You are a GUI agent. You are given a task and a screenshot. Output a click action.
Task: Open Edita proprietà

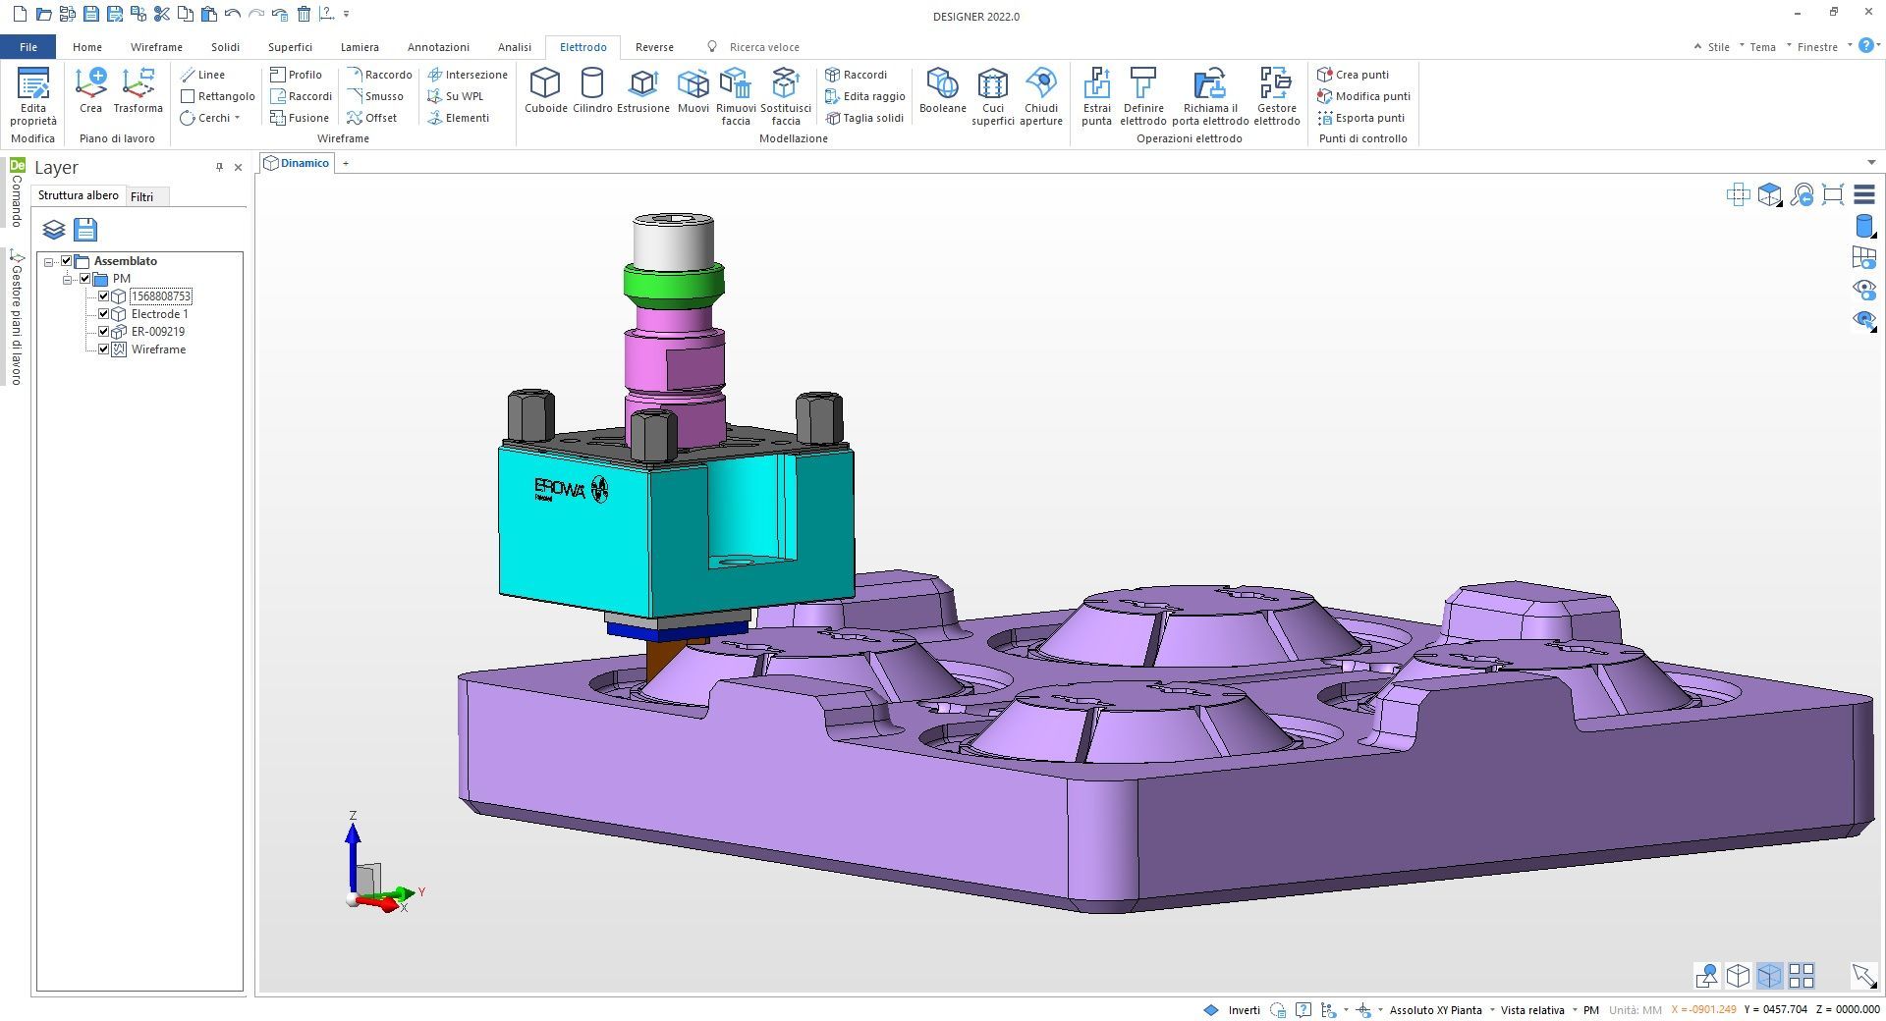pos(33,96)
